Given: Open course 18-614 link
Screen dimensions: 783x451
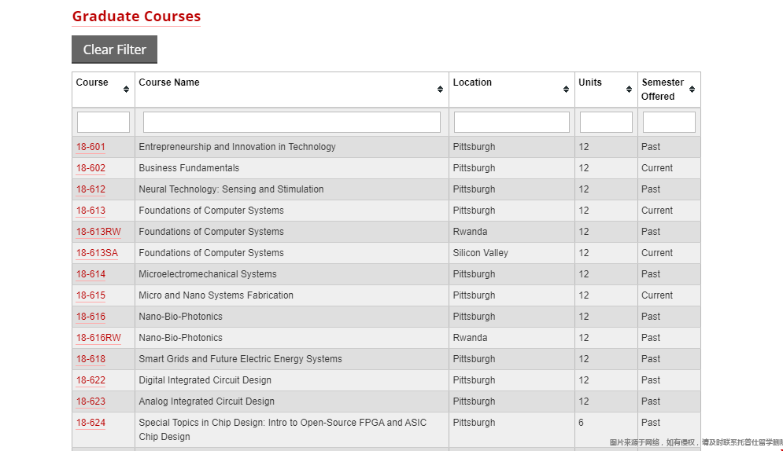Looking at the screenshot, I should coord(90,274).
